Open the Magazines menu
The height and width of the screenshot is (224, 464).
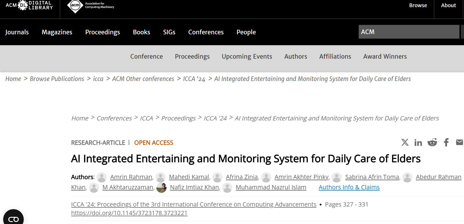(57, 32)
